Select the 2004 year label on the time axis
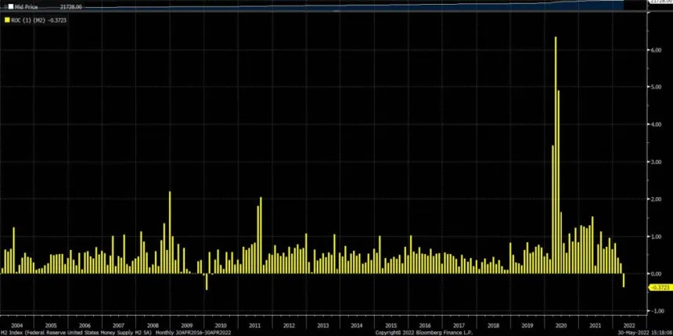The height and width of the screenshot is (336, 673). pyautogui.click(x=16, y=324)
